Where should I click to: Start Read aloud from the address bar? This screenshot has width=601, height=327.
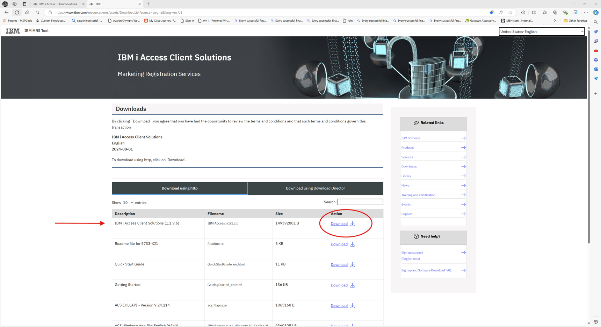501,12
